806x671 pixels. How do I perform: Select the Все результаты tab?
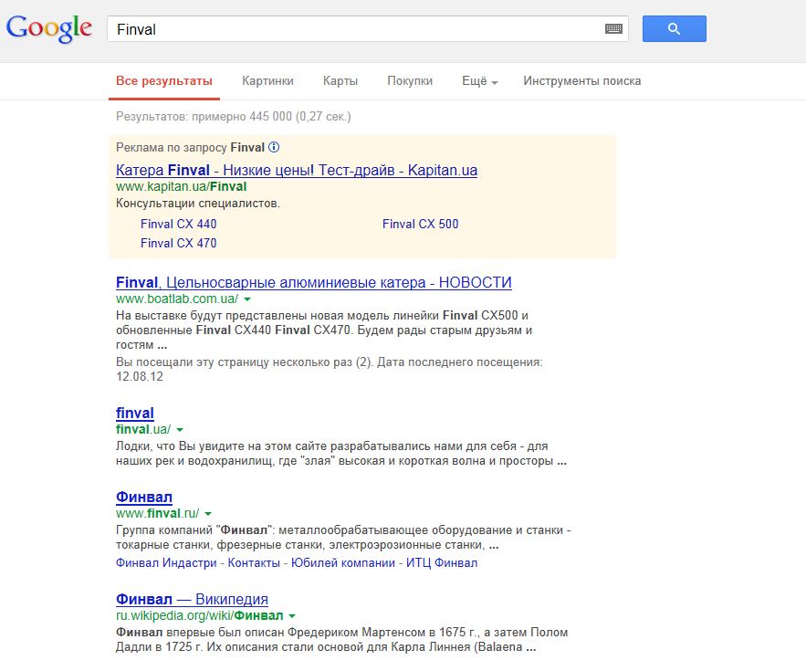(x=164, y=81)
